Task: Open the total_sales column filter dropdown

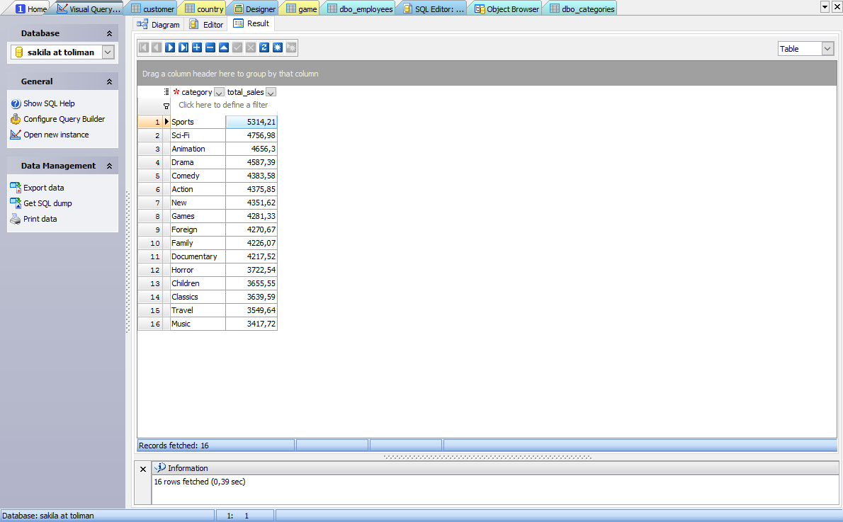Action: [x=271, y=92]
